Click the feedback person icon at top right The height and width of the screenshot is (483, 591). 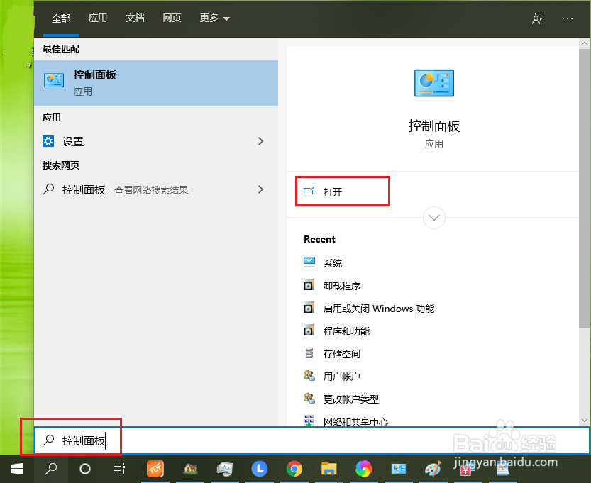(x=537, y=18)
